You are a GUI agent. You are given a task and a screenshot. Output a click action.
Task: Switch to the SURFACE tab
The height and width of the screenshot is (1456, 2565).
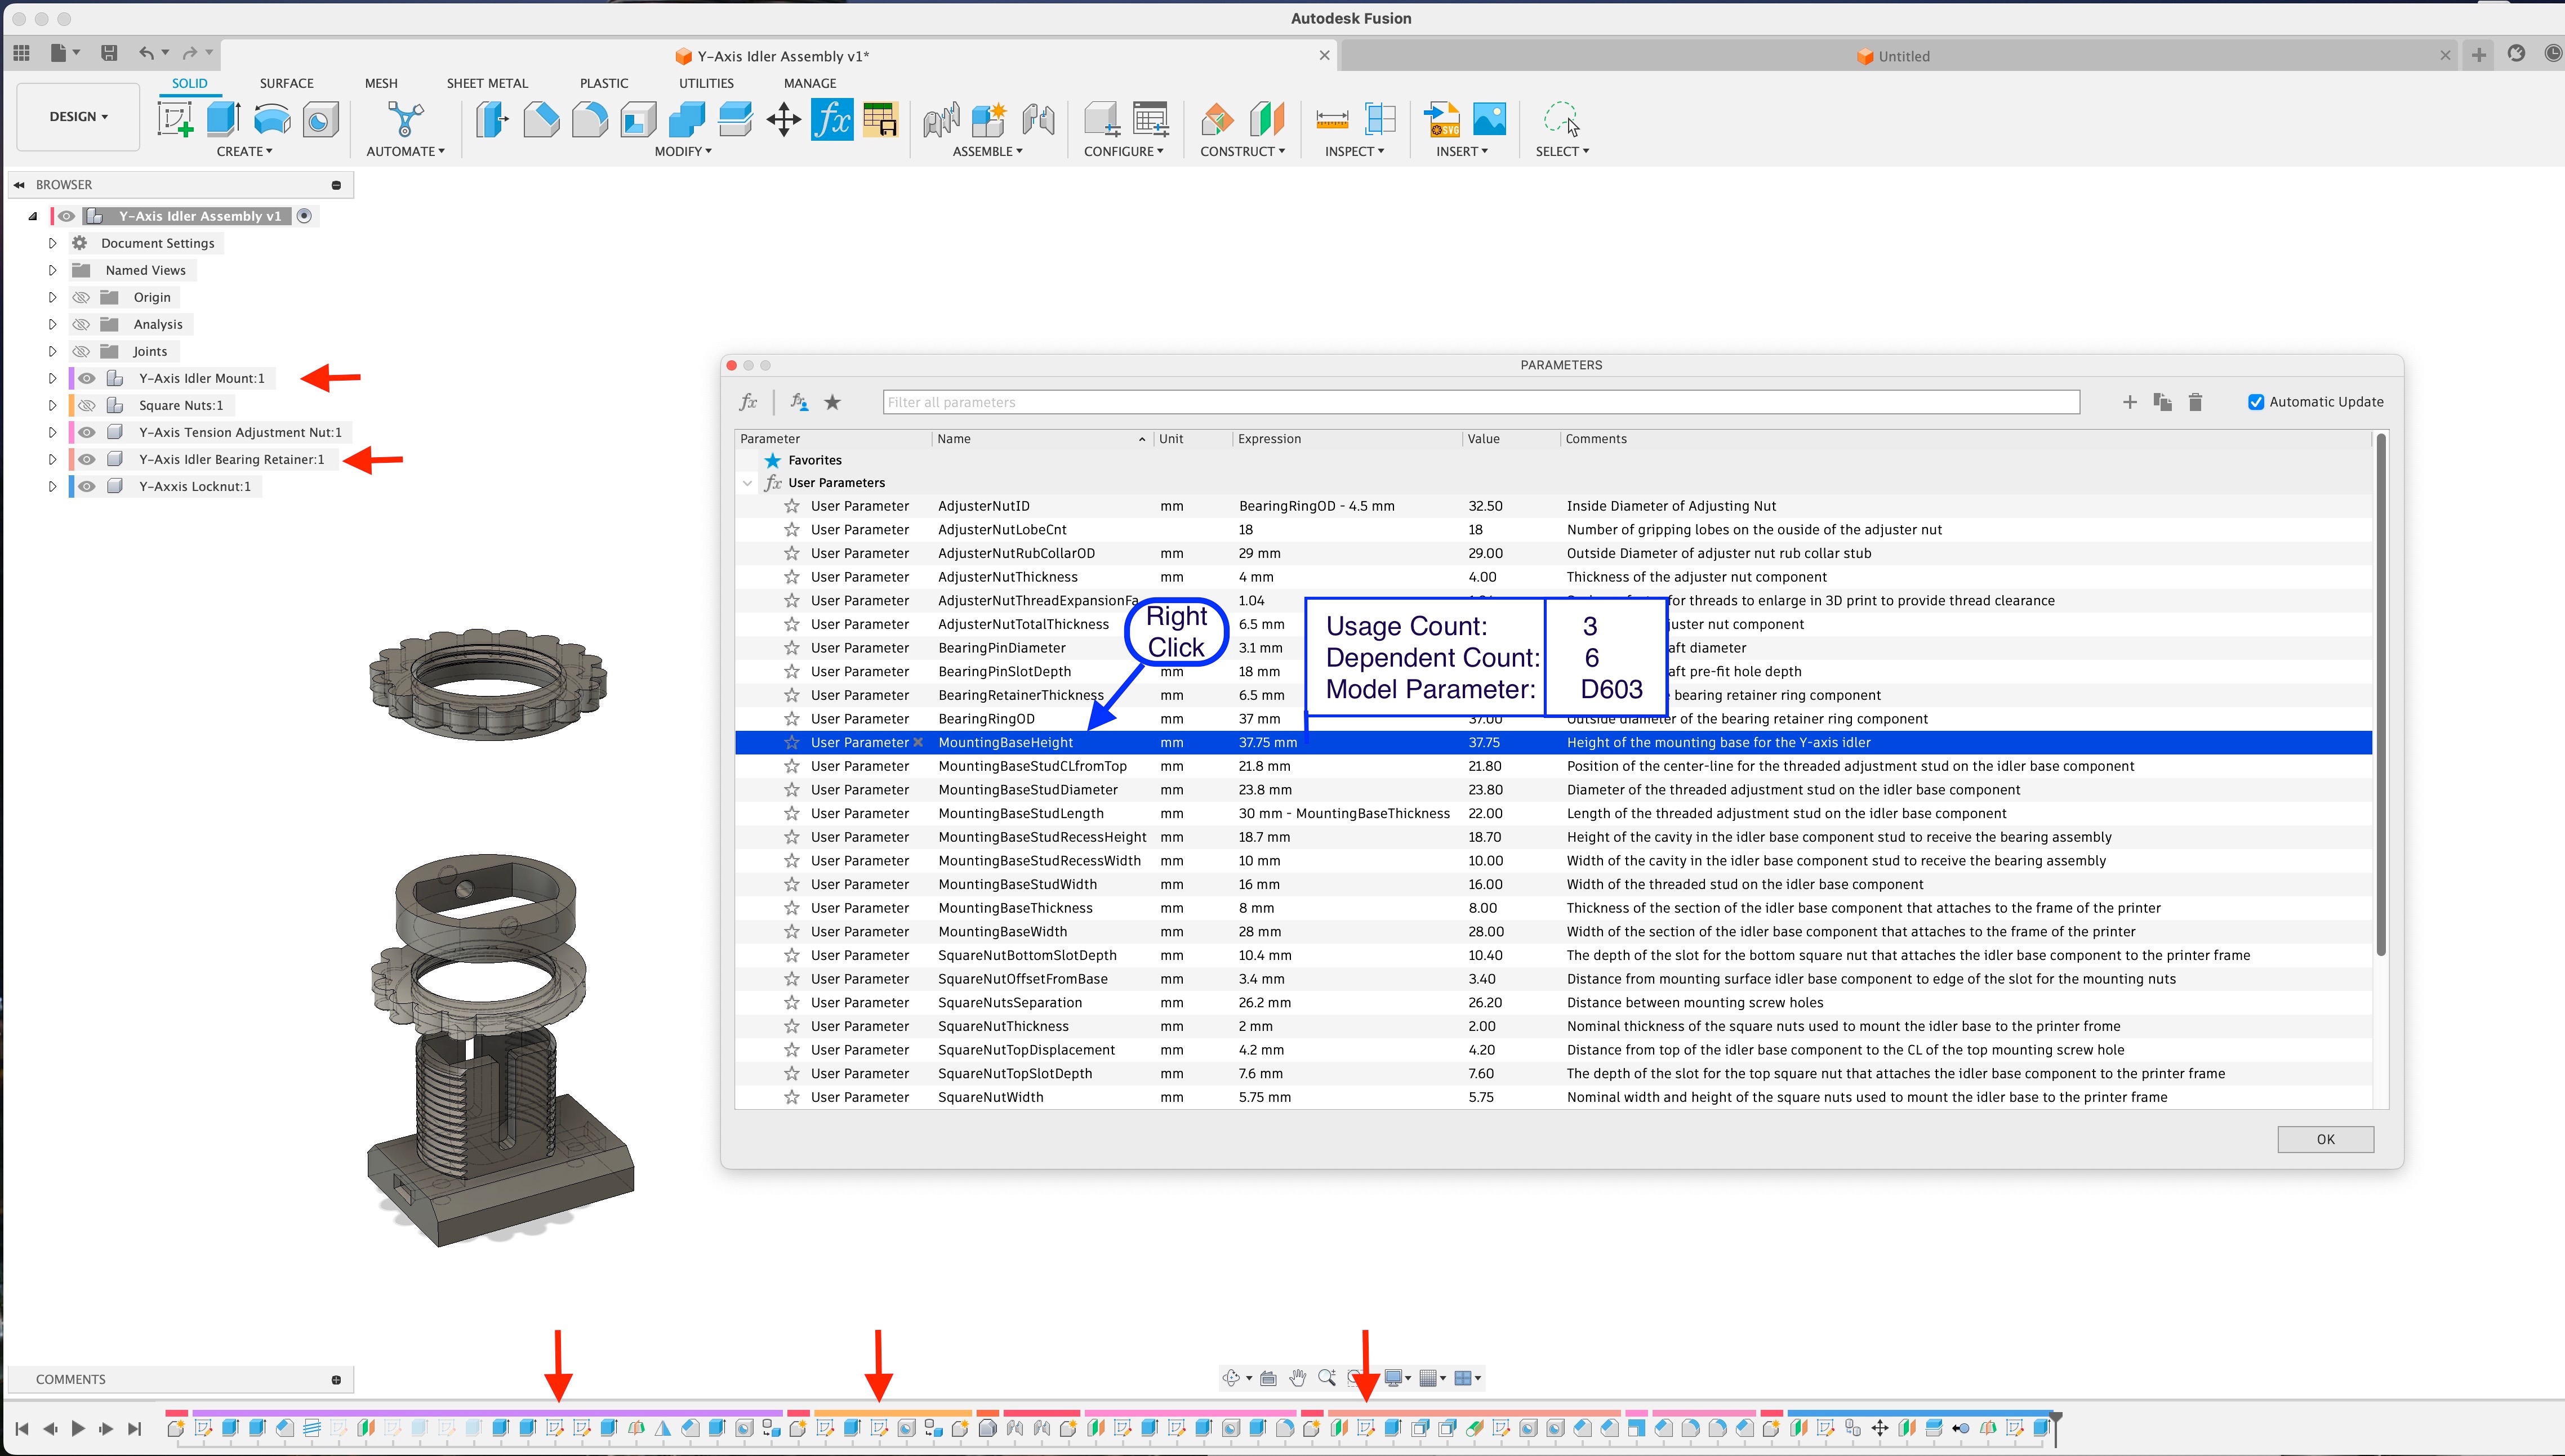[x=286, y=83]
